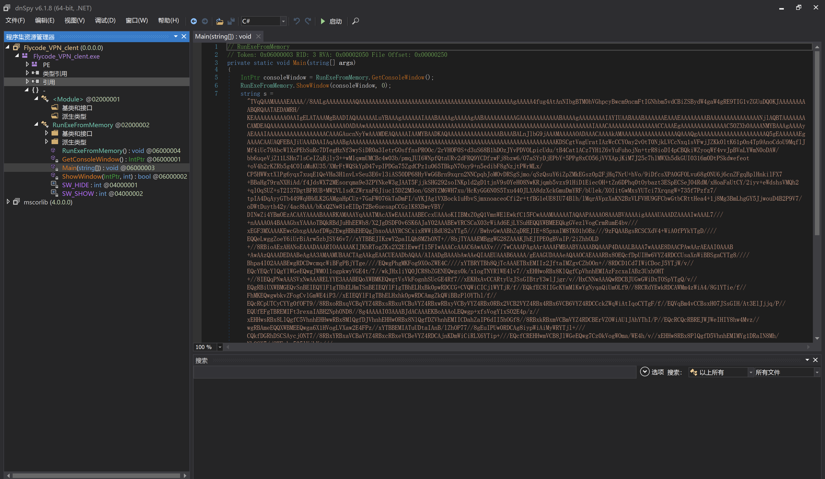Close the assembly explorer panel
This screenshot has height=479, width=825.
pyautogui.click(x=184, y=36)
